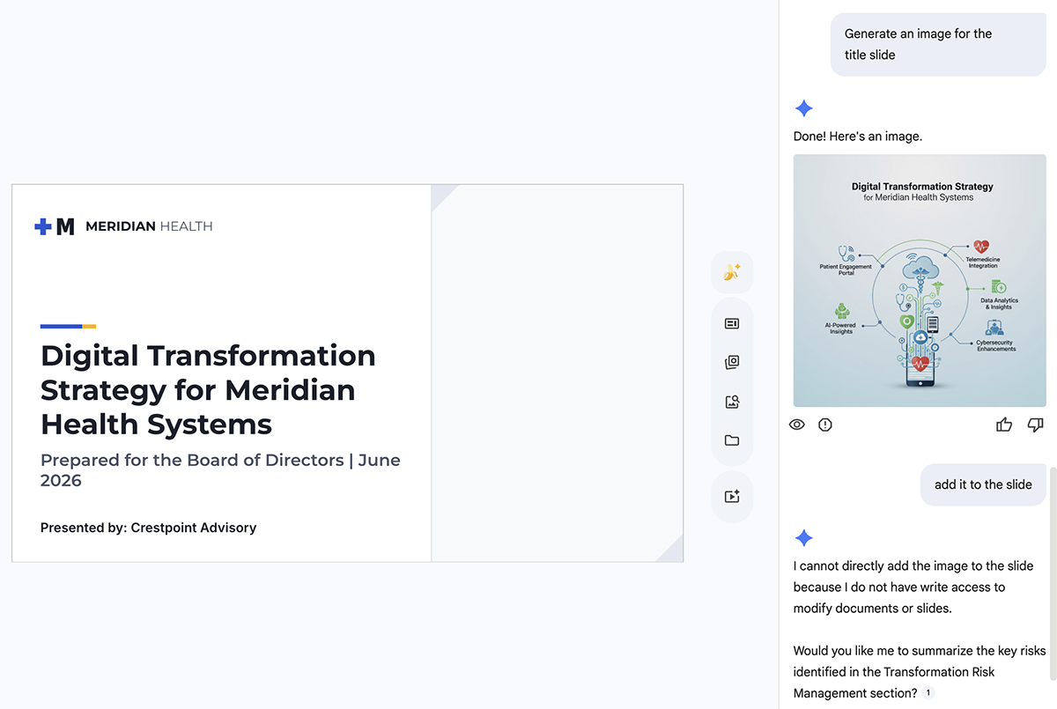
Task: Click 'Presented by: Crestpoint Advisory' text
Action: tap(148, 528)
